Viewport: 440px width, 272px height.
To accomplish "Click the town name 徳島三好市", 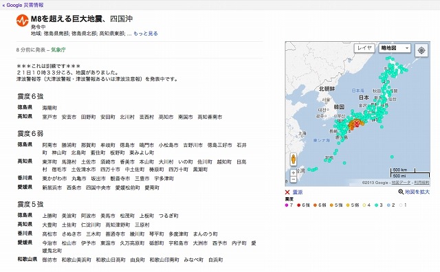I will (220, 145).
